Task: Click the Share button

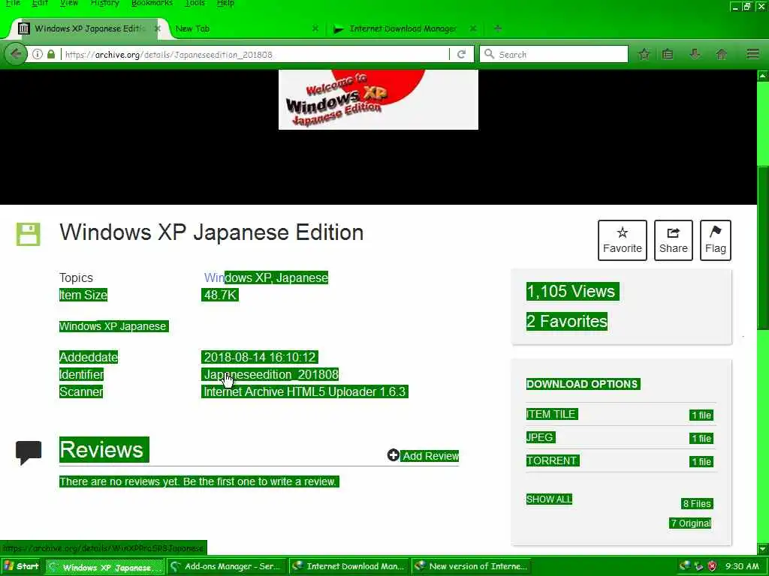Action: tap(674, 240)
